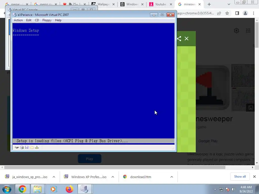Viewport: 259px width, 194px height.
Task: Click the share icon in Minesweeper game
Action: (179, 39)
